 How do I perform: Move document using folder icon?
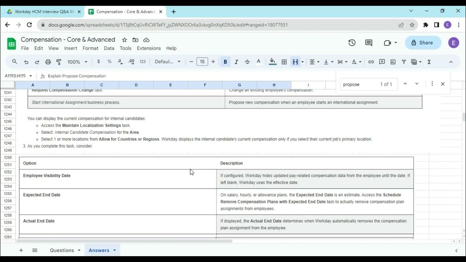pyautogui.click(x=135, y=40)
